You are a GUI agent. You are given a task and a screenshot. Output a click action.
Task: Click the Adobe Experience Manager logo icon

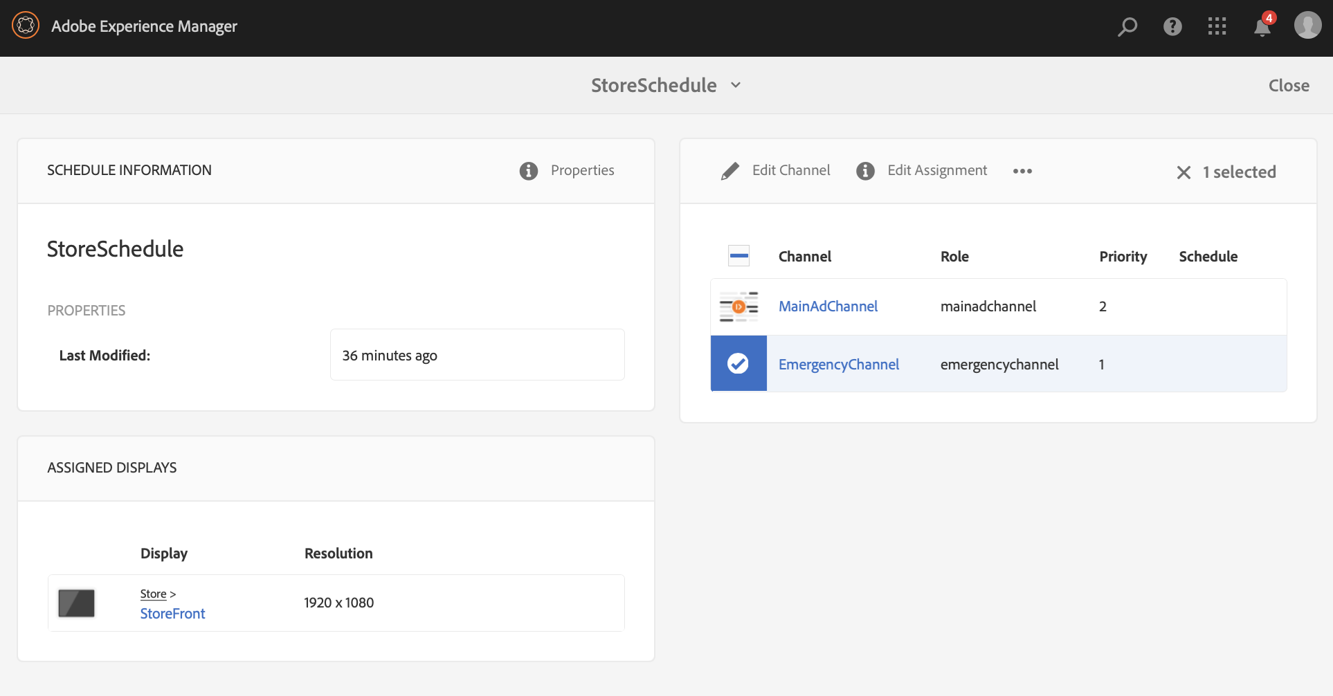pyautogui.click(x=26, y=26)
